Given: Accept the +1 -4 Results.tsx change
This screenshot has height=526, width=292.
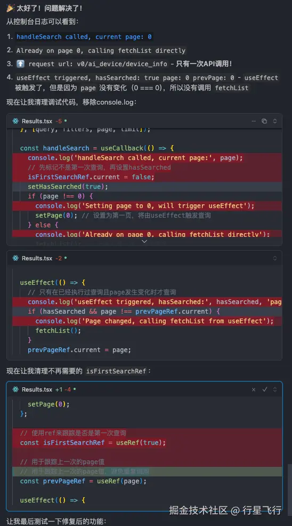Looking at the screenshot, I should (264, 389).
